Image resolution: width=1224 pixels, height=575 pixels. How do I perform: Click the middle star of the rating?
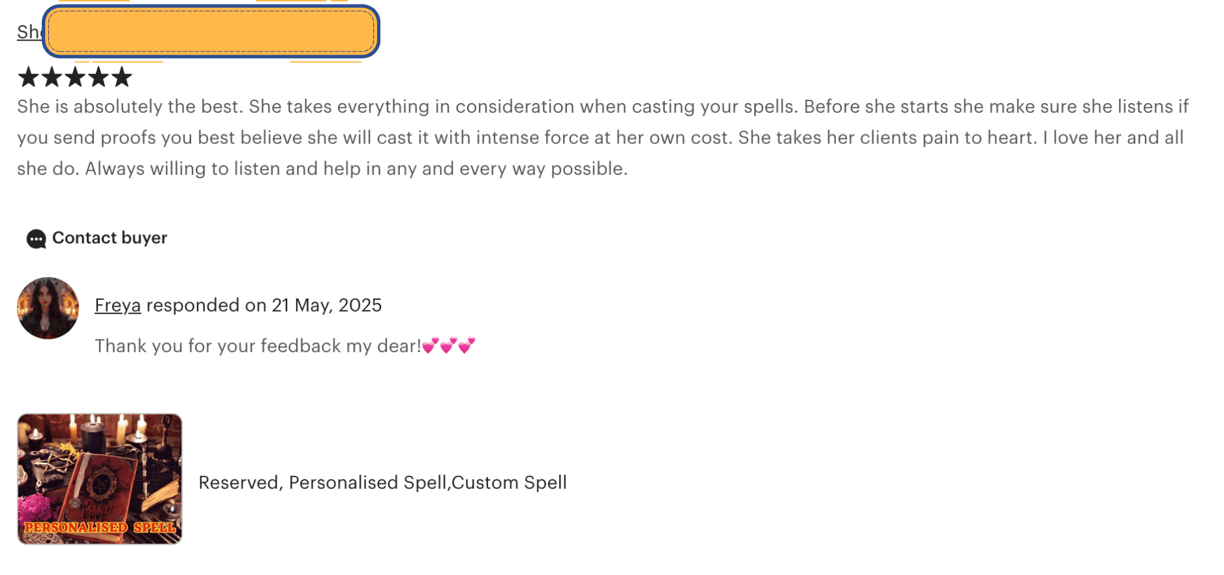click(x=75, y=78)
